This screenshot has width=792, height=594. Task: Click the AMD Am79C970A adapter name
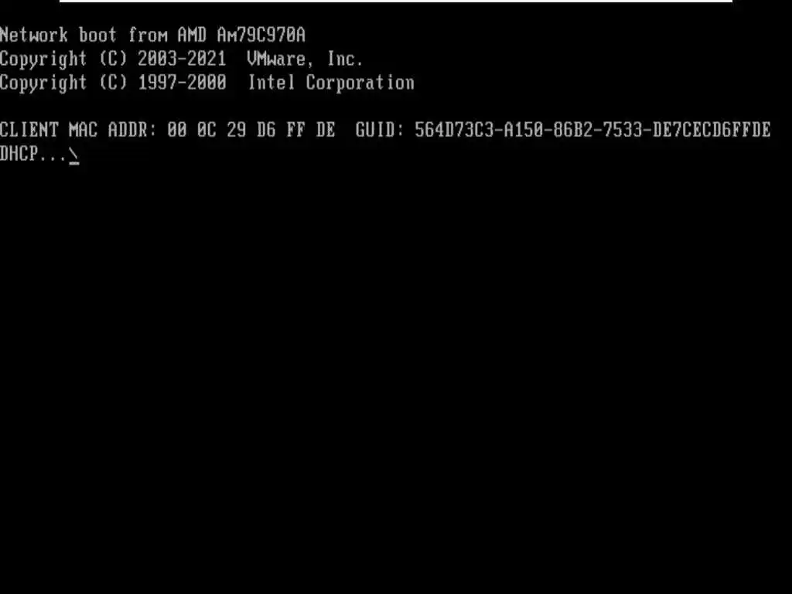(241, 36)
